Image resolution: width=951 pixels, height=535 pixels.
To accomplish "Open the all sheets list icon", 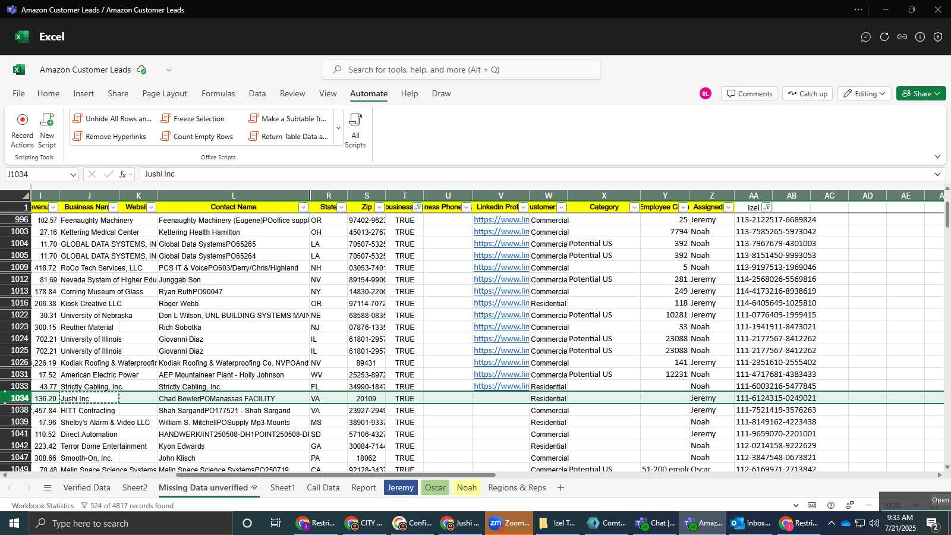I will [48, 487].
